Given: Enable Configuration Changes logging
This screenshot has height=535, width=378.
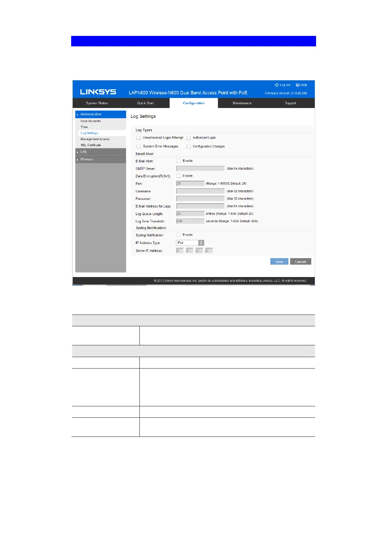Looking at the screenshot, I should pyautogui.click(x=189, y=146).
